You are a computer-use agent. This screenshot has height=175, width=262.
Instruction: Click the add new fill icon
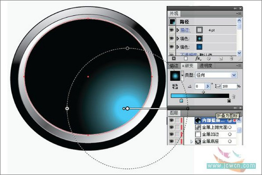[186, 58]
